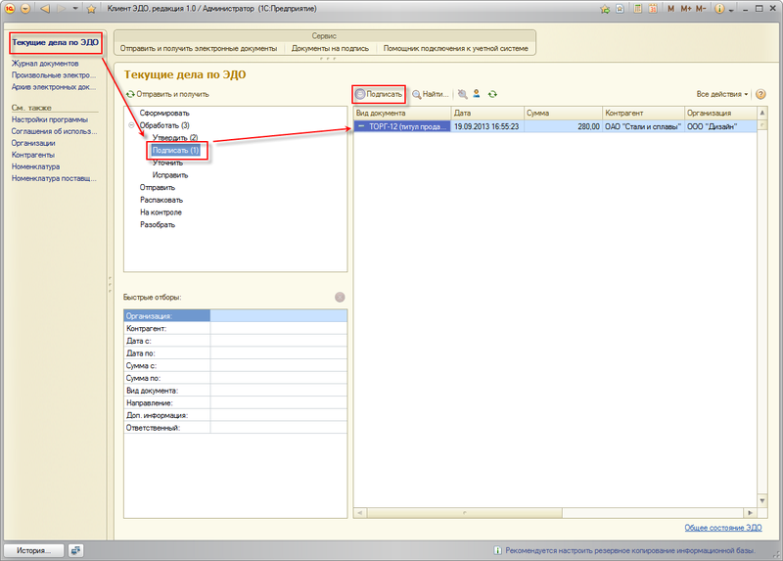
Task: Collapse the Обработать (3) tree node
Action: pos(131,125)
